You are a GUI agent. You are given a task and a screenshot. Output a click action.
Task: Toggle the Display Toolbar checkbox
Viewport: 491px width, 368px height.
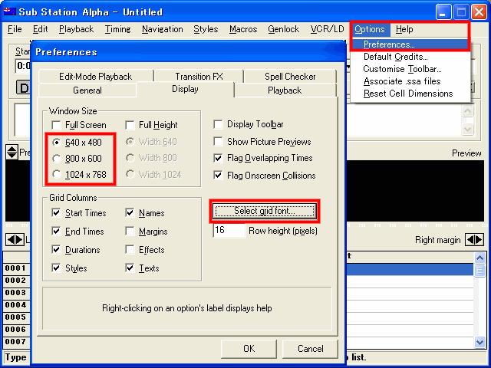[x=219, y=125]
